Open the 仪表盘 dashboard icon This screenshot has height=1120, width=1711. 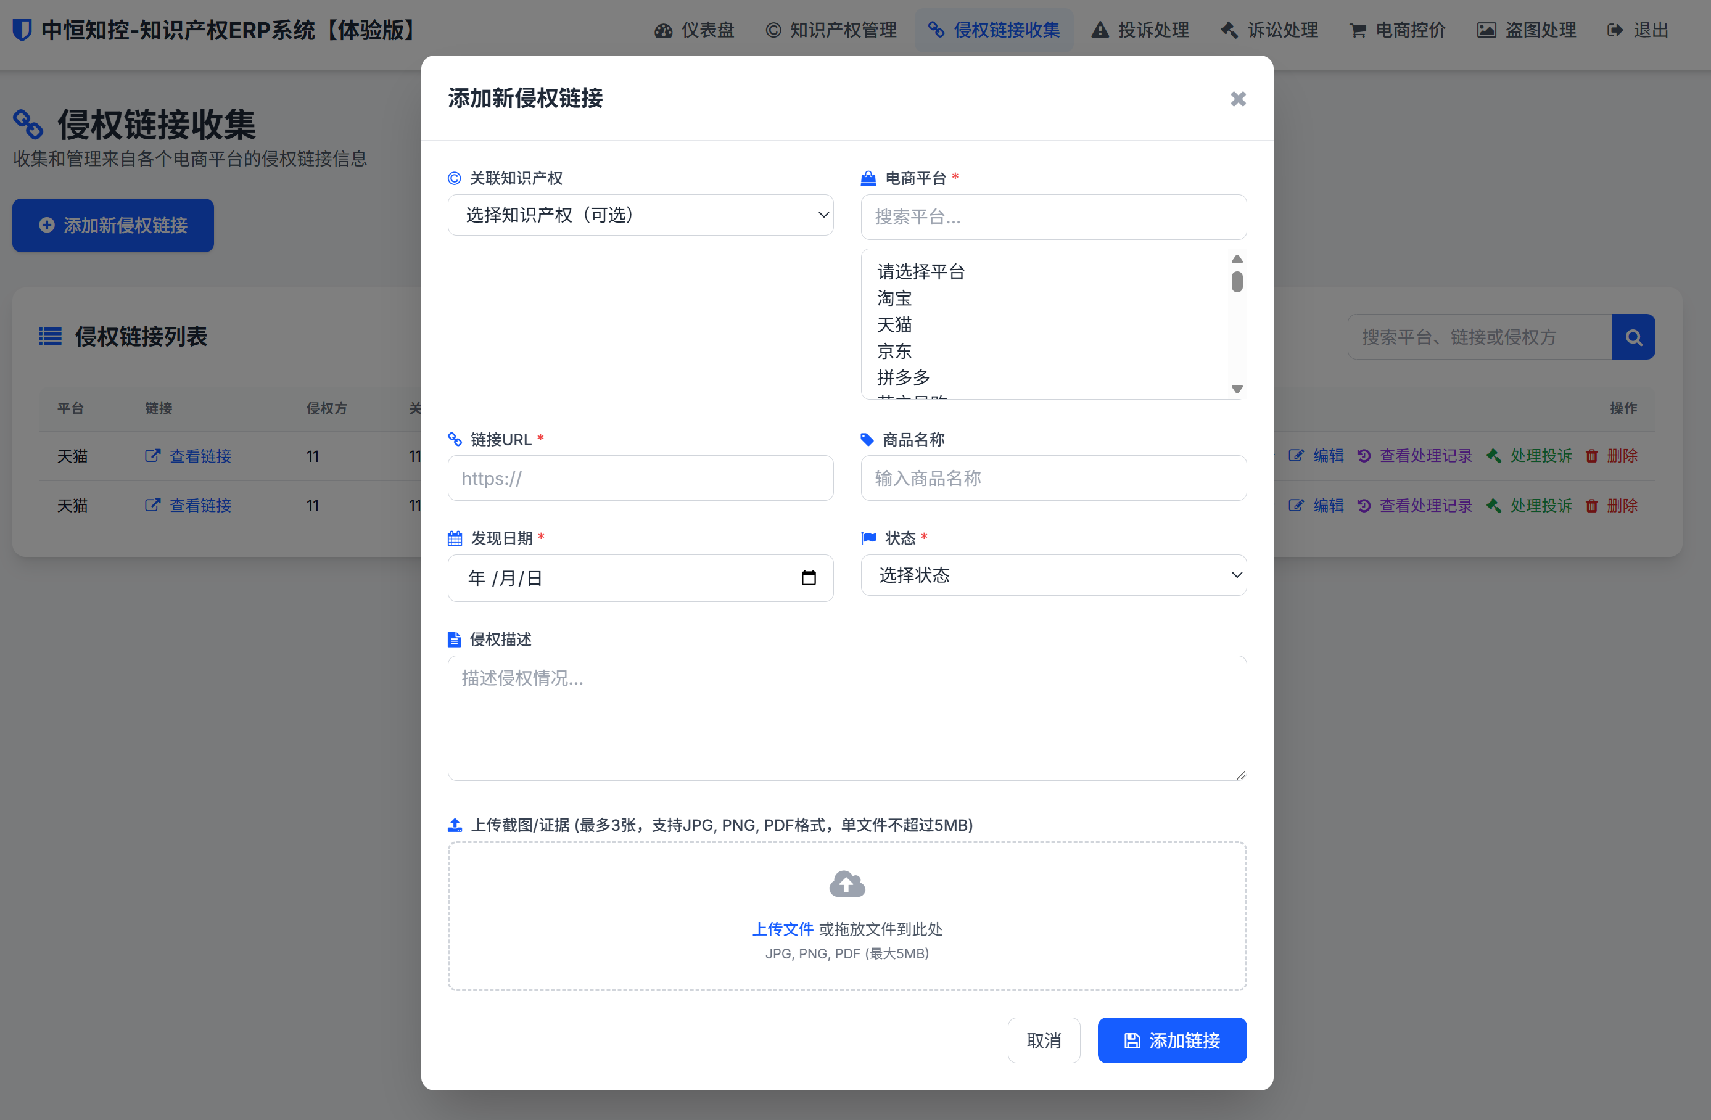click(664, 30)
